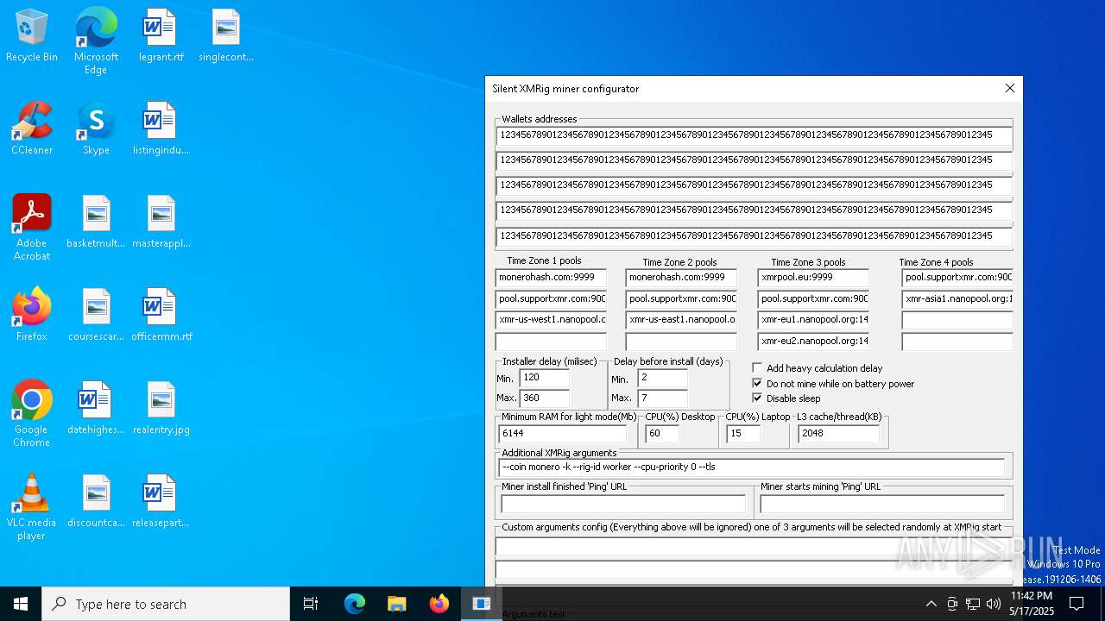Edit the CPU(%) Laptop value field
This screenshot has width=1105, height=621.
coord(743,434)
